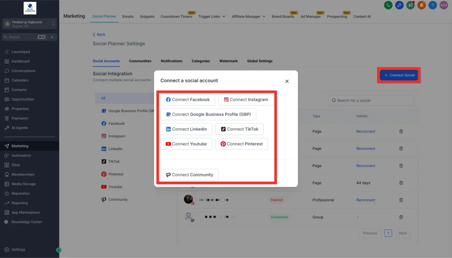Image resolution: width=452 pixels, height=258 pixels.
Task: Click Connect Youtube button
Action: pyautogui.click(x=186, y=144)
